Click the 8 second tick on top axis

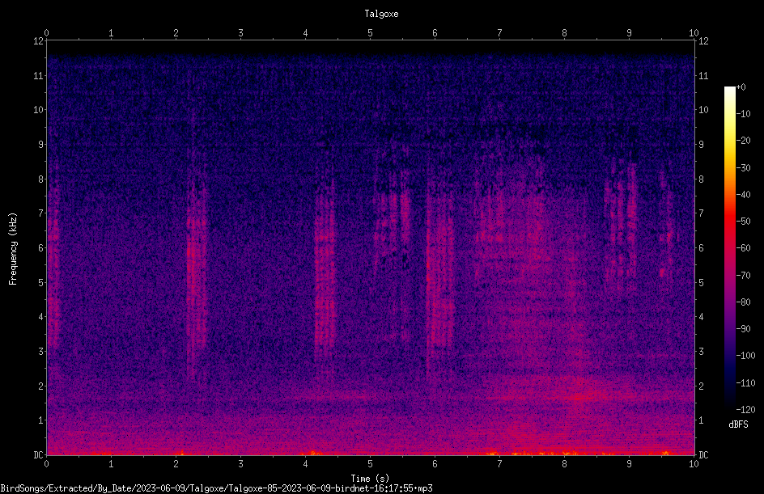coord(564,32)
